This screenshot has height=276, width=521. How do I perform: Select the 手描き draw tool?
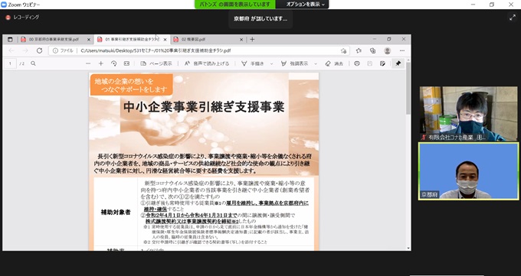253,63
